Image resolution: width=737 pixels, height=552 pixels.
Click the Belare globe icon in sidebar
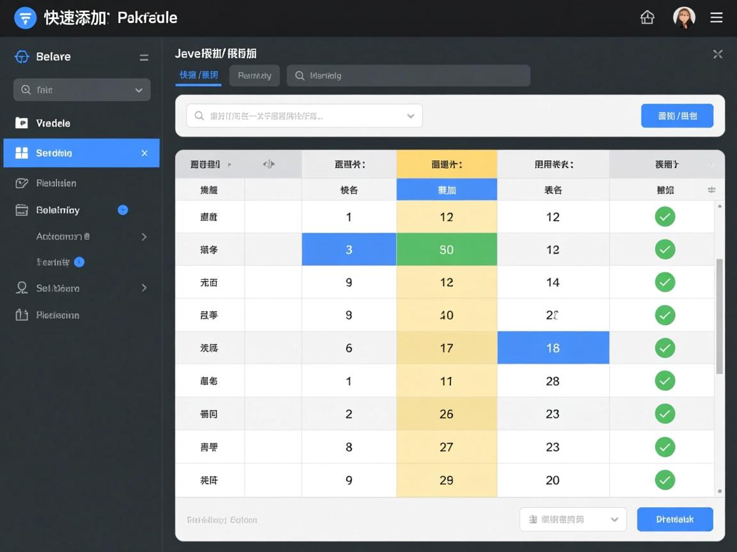[22, 57]
